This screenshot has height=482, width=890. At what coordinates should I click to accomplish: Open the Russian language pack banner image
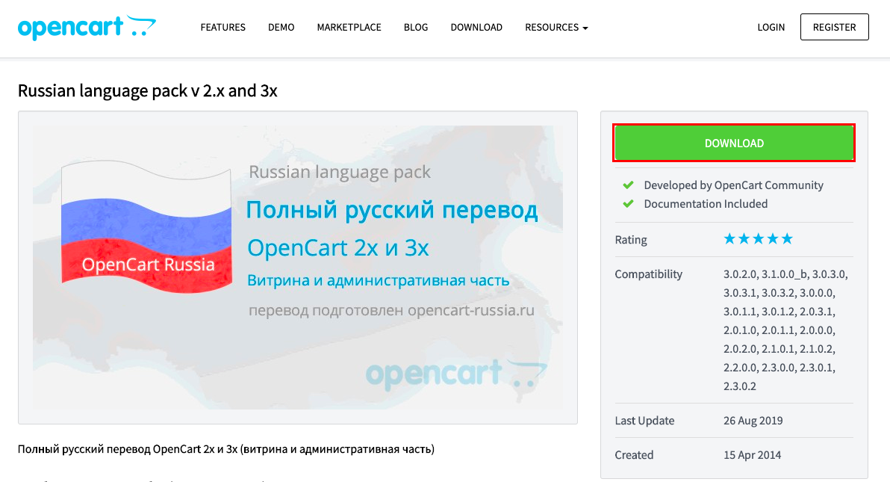(x=298, y=267)
